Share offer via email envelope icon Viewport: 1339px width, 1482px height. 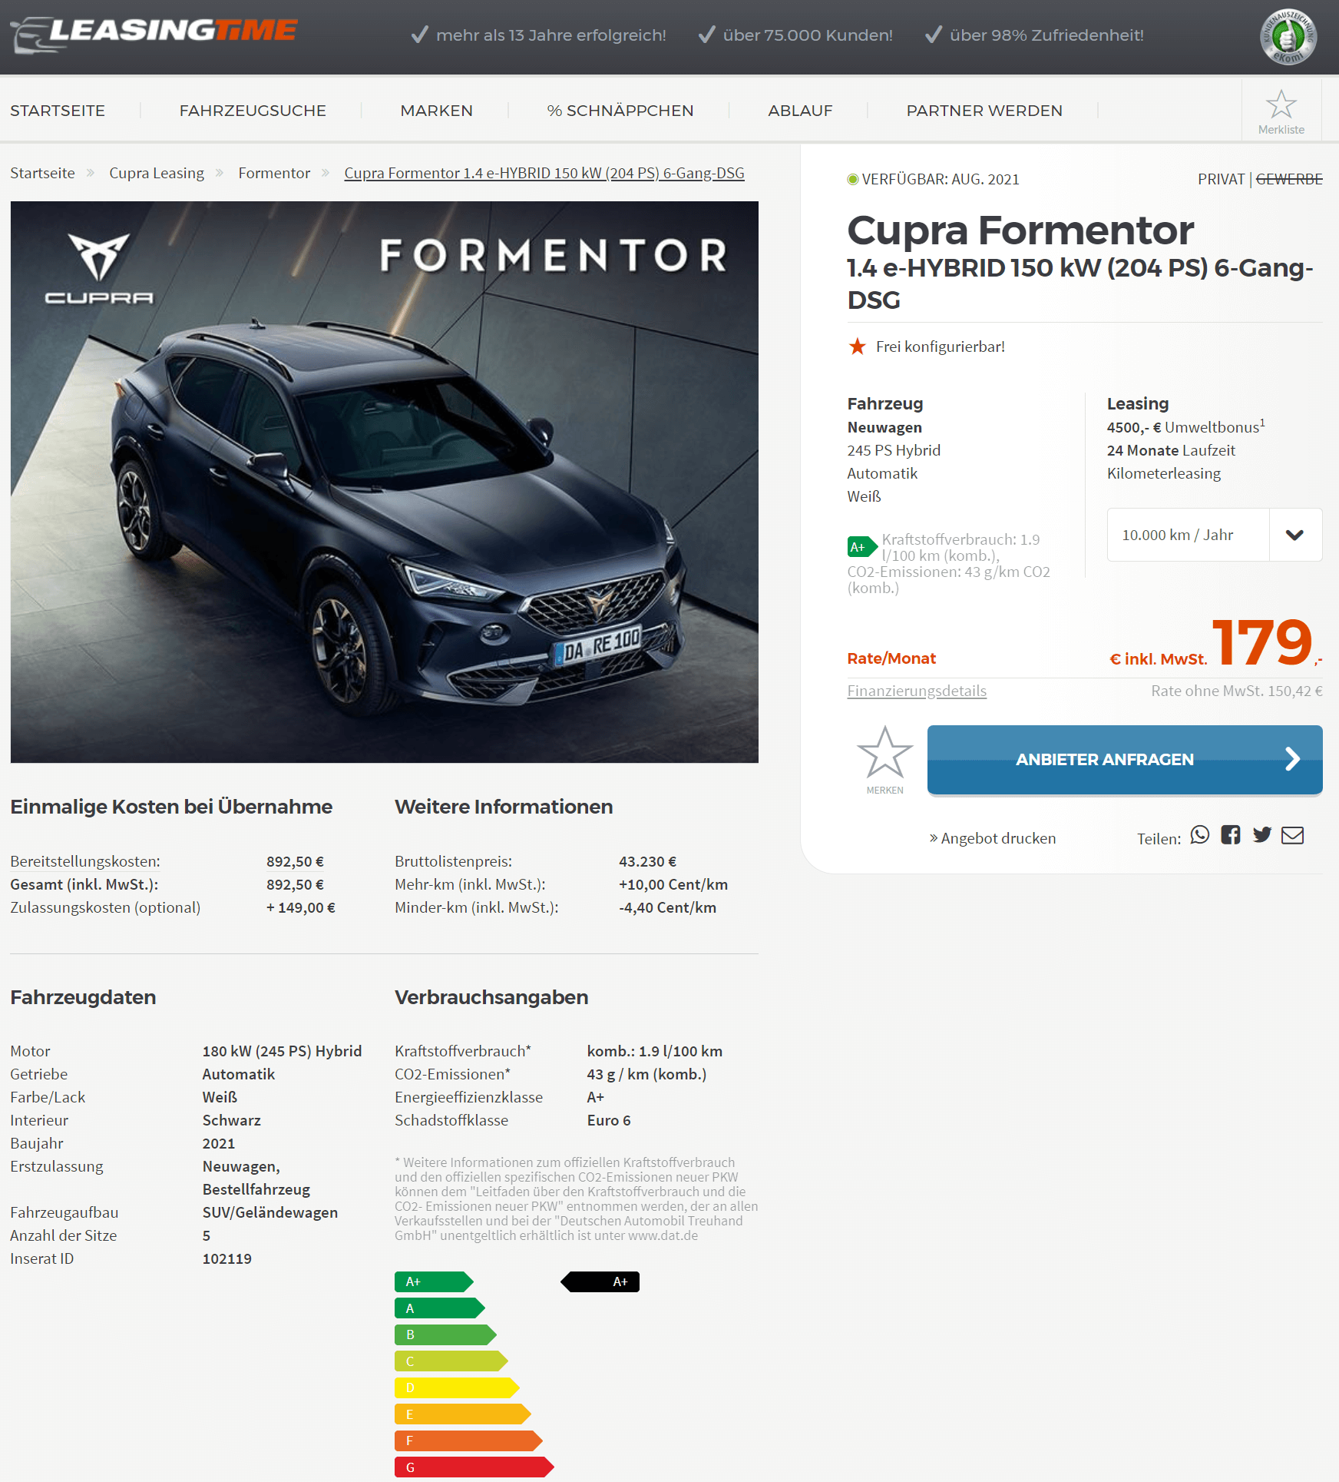pyautogui.click(x=1292, y=835)
